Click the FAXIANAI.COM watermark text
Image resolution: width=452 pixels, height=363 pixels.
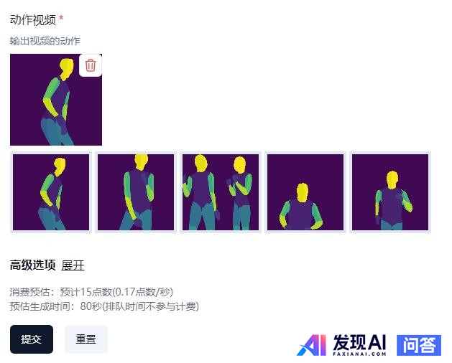[x=359, y=354]
